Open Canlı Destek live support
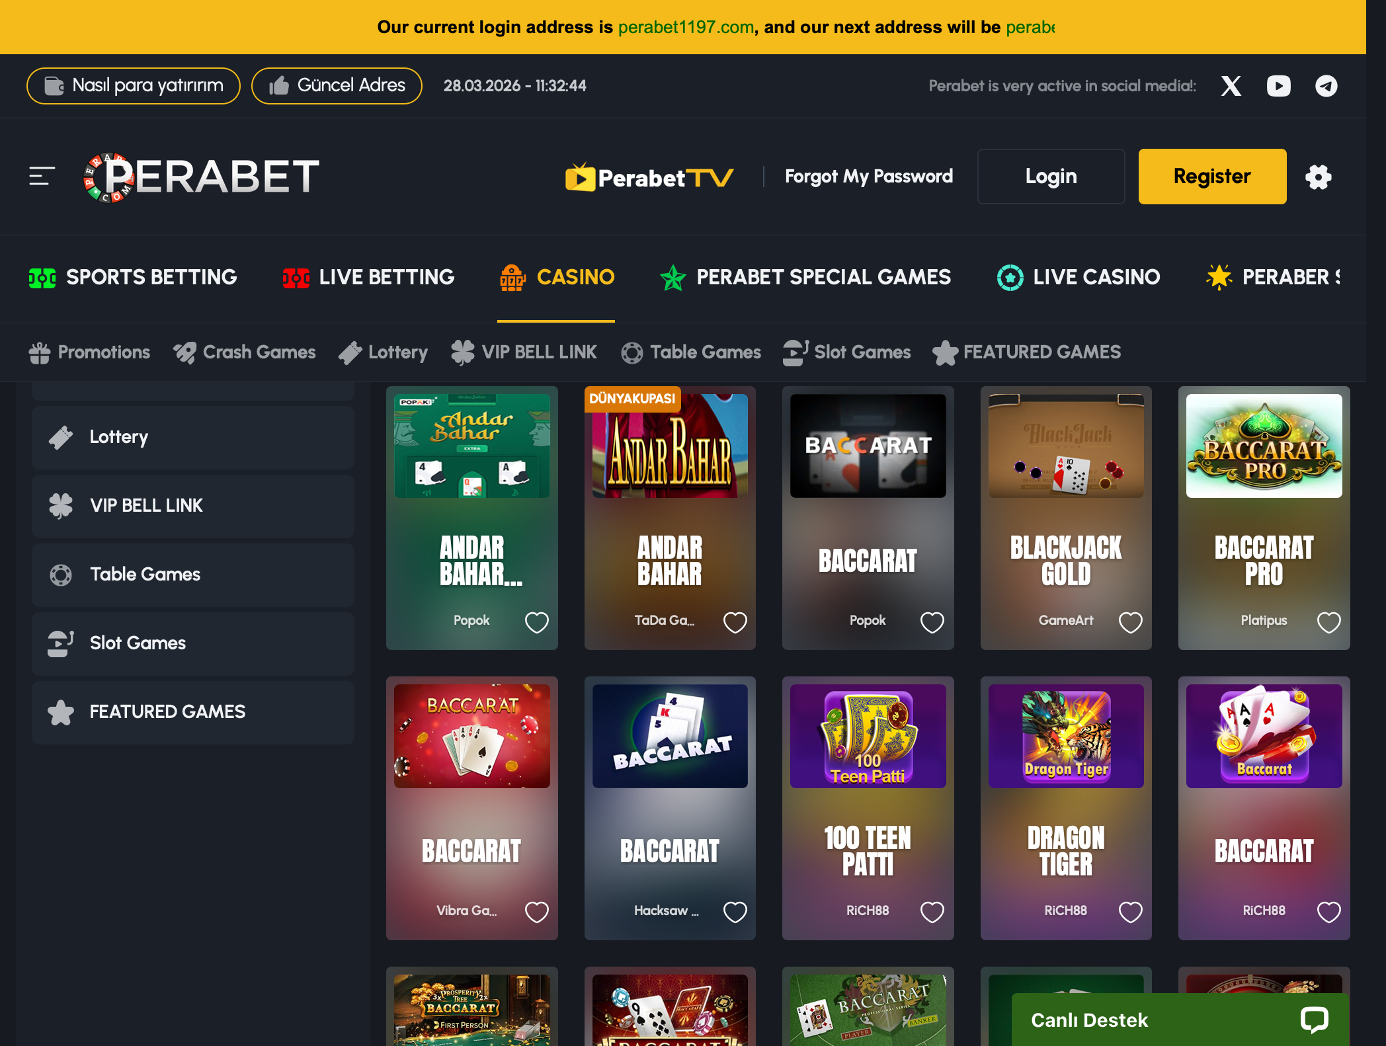 tap(1180, 1020)
